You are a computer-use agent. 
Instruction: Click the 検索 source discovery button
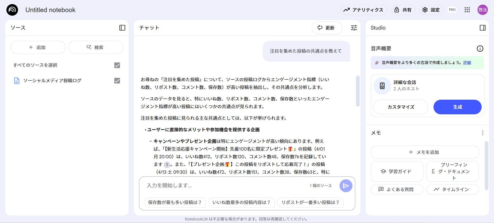(x=96, y=47)
